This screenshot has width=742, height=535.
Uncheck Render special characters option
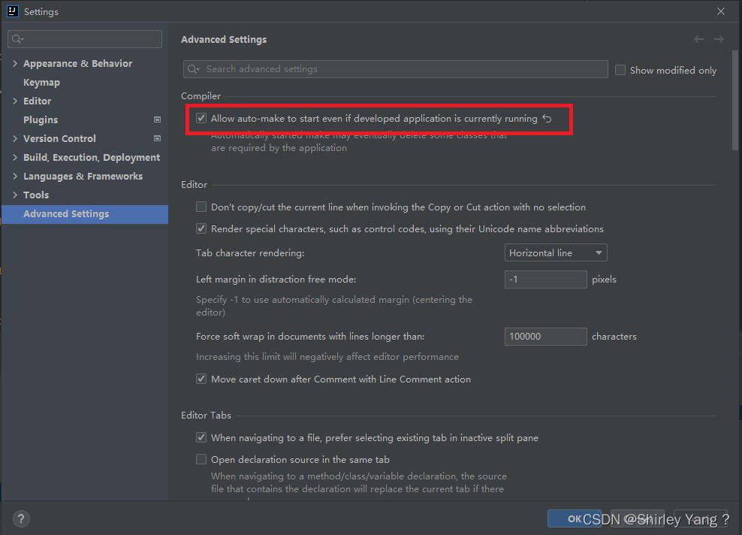coord(201,228)
